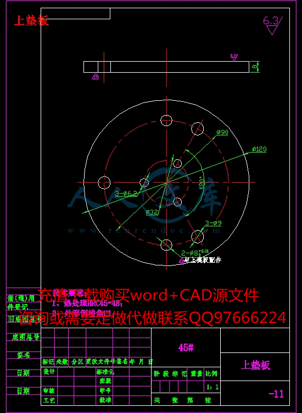Click the red 上垫板 title text
The height and width of the screenshot is (413, 302).
[31, 20]
